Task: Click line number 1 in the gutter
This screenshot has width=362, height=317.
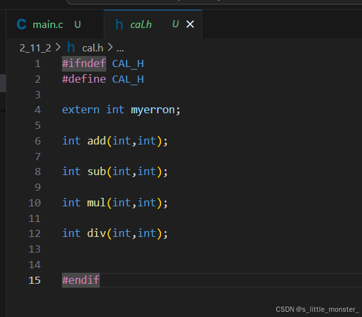Action: click(x=38, y=64)
